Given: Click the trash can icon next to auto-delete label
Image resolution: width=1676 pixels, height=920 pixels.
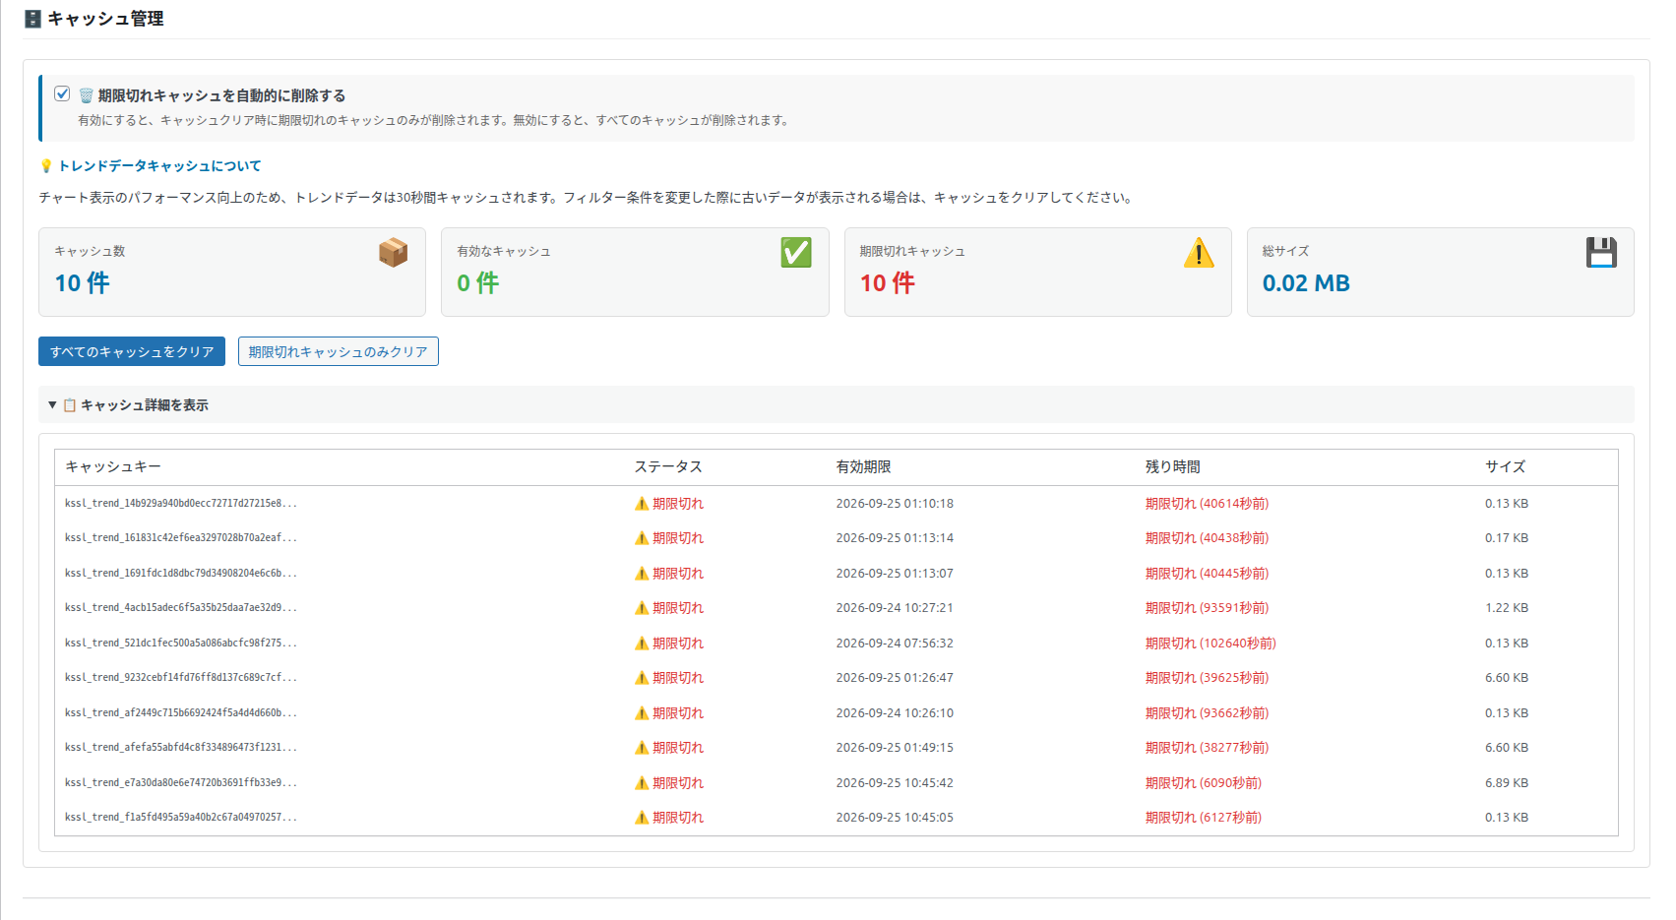Looking at the screenshot, I should 86,95.
